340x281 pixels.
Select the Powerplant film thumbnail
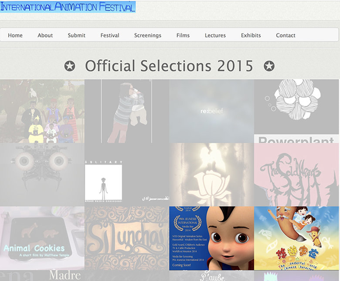296,111
